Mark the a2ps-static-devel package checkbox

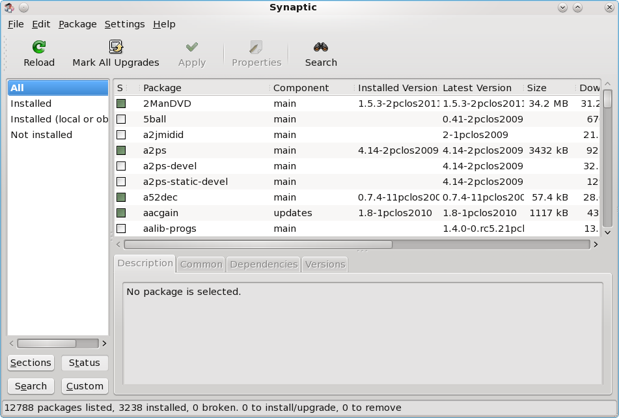point(121,182)
